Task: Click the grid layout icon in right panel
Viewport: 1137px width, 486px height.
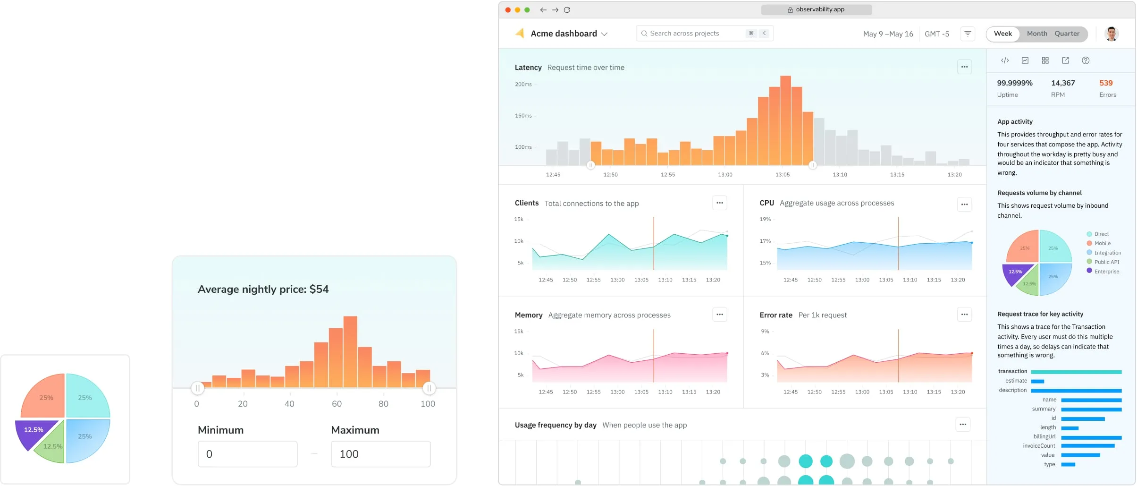Action: point(1045,60)
